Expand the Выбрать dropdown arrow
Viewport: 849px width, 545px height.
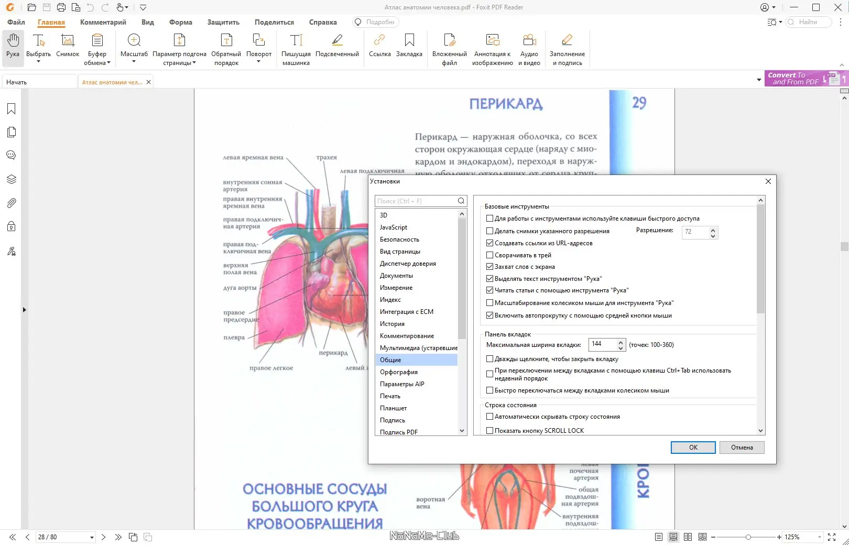coord(38,62)
